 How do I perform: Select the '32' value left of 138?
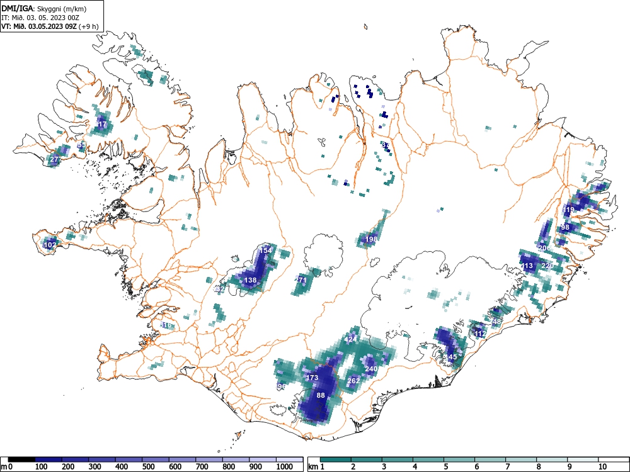coord(220,289)
